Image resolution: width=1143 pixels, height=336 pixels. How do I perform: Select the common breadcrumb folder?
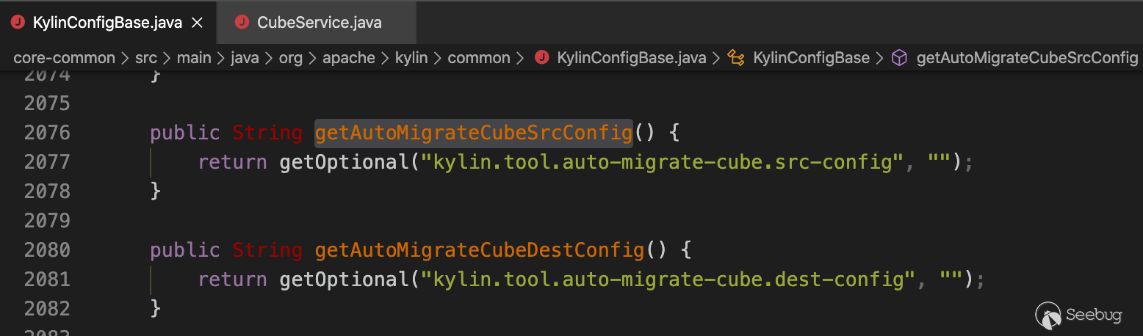point(479,58)
